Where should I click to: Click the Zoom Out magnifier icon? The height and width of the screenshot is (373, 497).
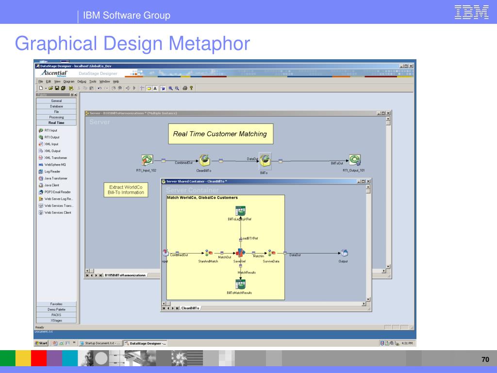pyautogui.click(x=177, y=88)
